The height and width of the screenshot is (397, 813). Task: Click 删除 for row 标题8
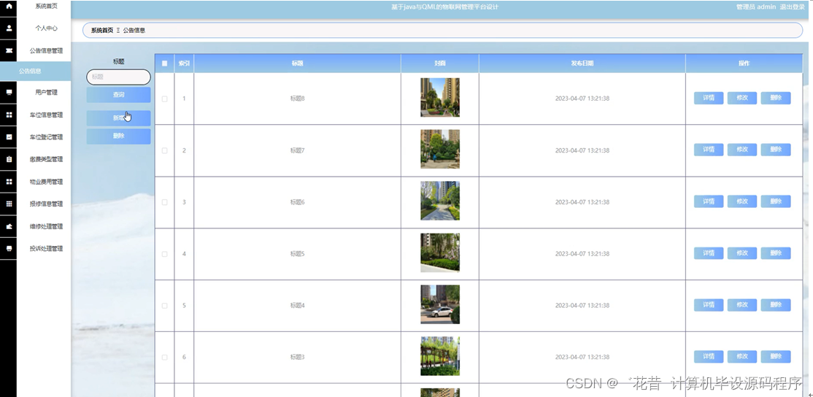click(776, 98)
